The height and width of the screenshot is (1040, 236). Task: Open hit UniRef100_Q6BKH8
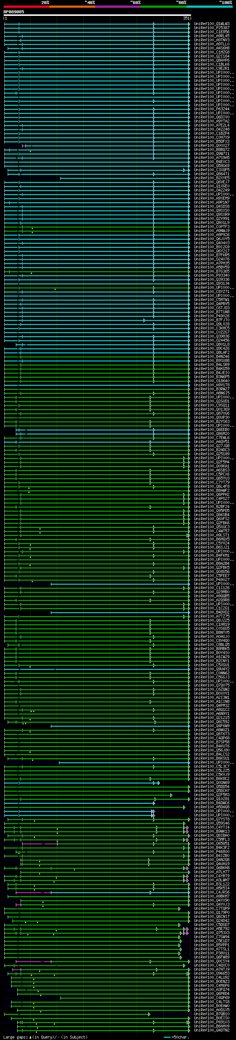click(x=212, y=868)
